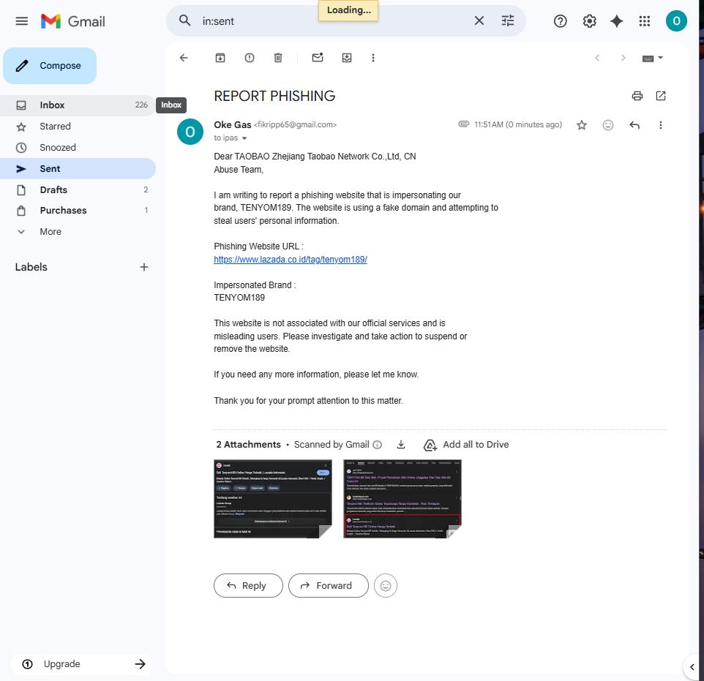
Task: Open the first attachment thumbnail
Action: pos(272,499)
